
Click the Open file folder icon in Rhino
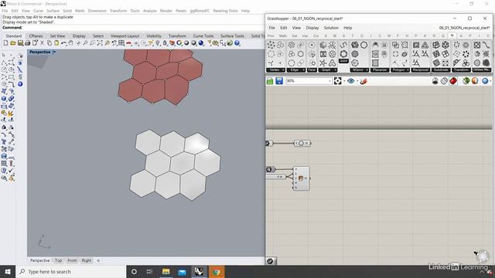[13, 43]
